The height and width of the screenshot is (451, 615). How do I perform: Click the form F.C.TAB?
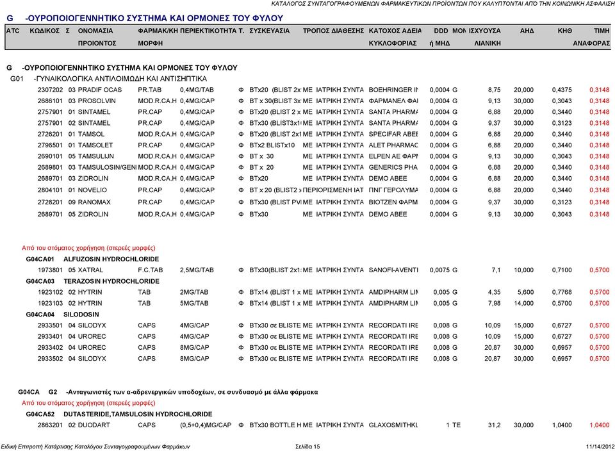click(x=150, y=270)
